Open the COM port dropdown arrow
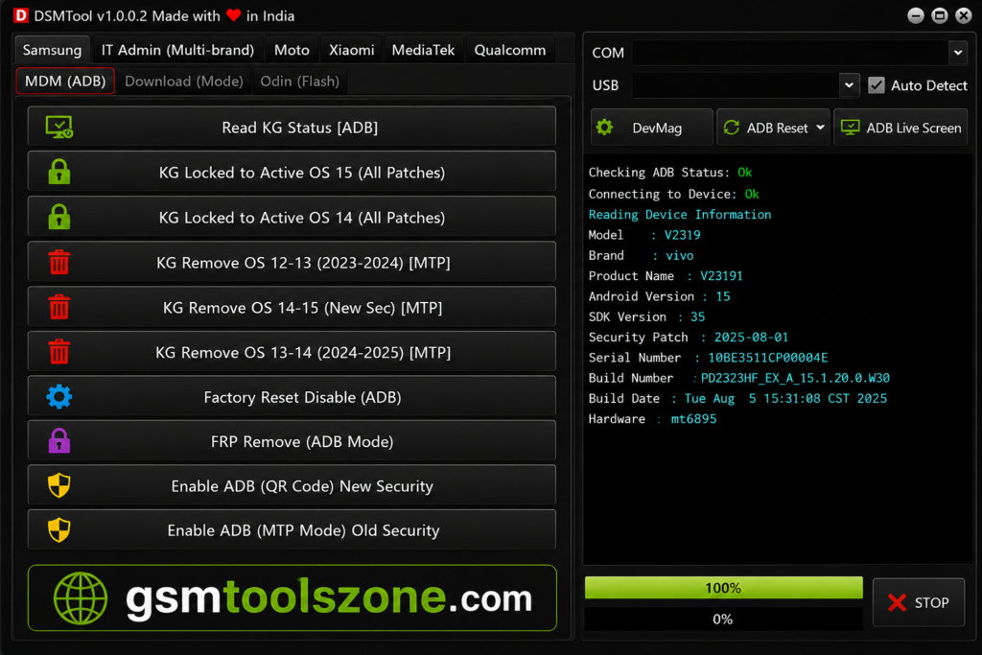The width and height of the screenshot is (982, 655). click(958, 53)
